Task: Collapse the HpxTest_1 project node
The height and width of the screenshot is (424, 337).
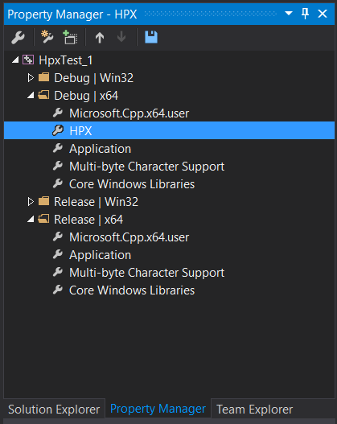Action: (x=15, y=60)
